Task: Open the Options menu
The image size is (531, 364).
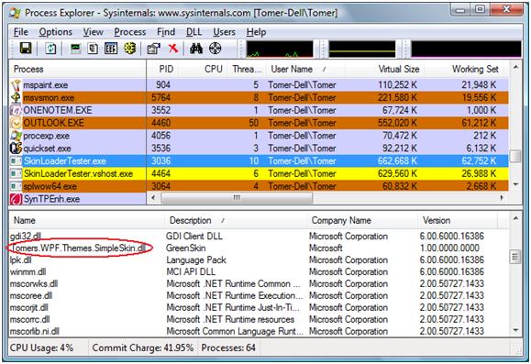Action: tap(56, 32)
